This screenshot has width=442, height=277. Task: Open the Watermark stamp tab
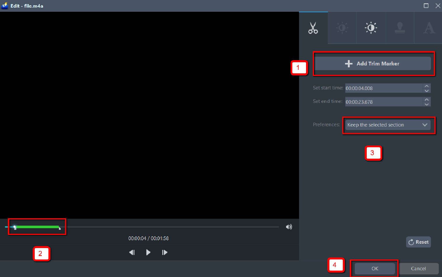[400, 28]
